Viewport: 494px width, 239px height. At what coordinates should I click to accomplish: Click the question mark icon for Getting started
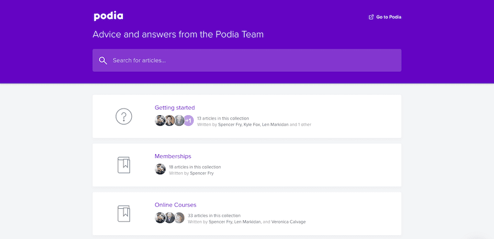click(x=124, y=116)
